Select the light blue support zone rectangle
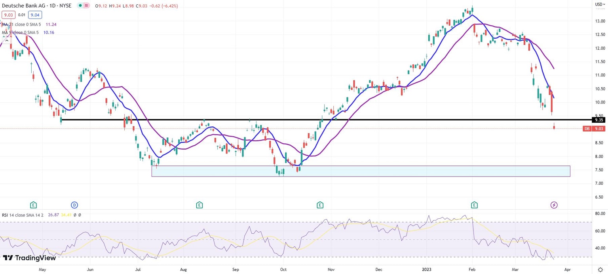Image resolution: width=608 pixels, height=274 pixels. (361, 171)
